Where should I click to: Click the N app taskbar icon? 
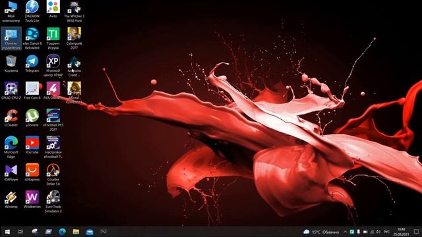104,232
